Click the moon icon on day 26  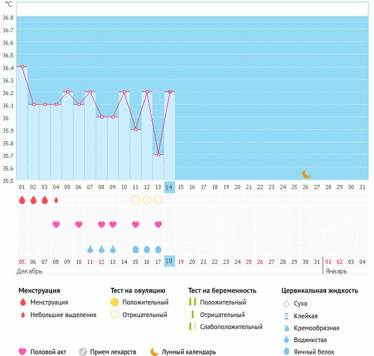(x=306, y=174)
